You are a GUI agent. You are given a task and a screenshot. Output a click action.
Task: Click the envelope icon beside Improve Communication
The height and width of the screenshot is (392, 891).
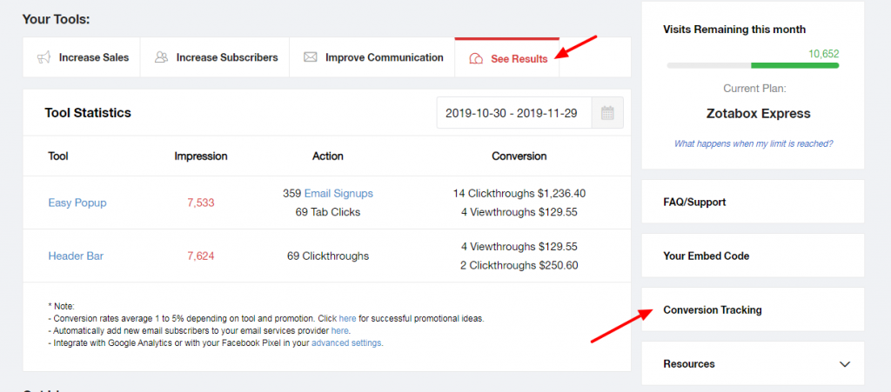[311, 57]
